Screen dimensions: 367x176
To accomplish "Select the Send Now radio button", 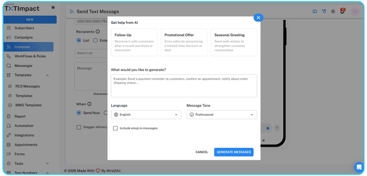I will (x=79, y=113).
